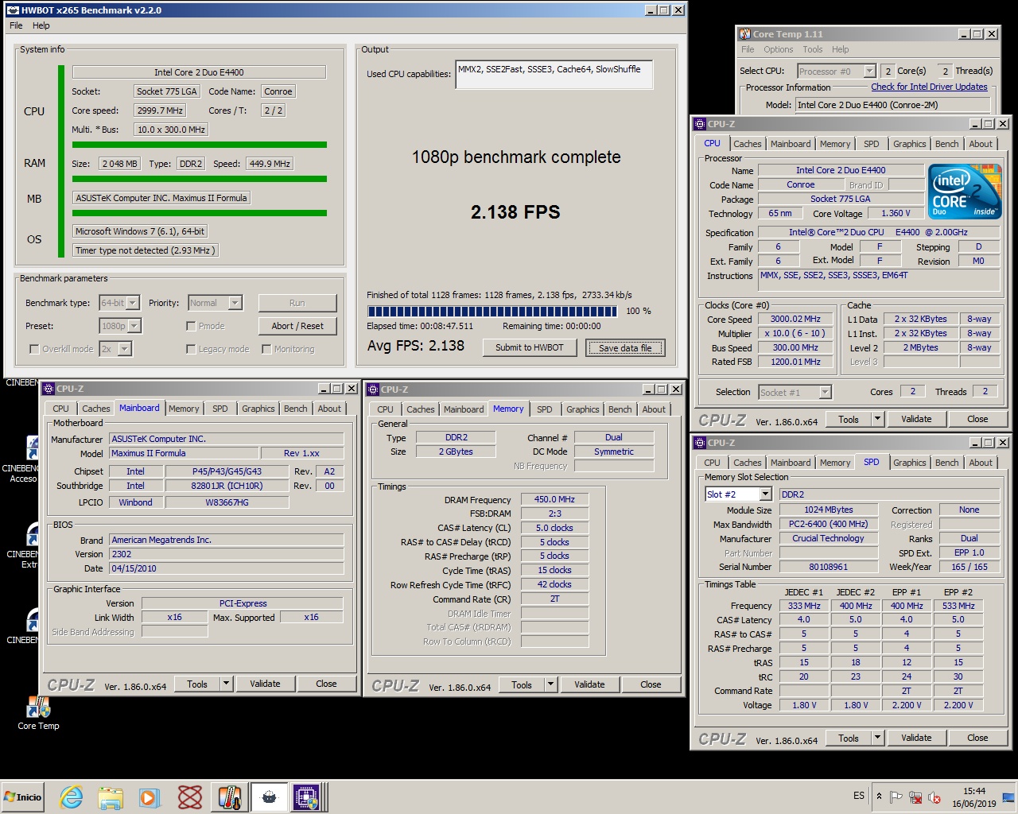Click the muted volume speaker tray icon
This screenshot has height=814, width=1018.
pos(934,797)
